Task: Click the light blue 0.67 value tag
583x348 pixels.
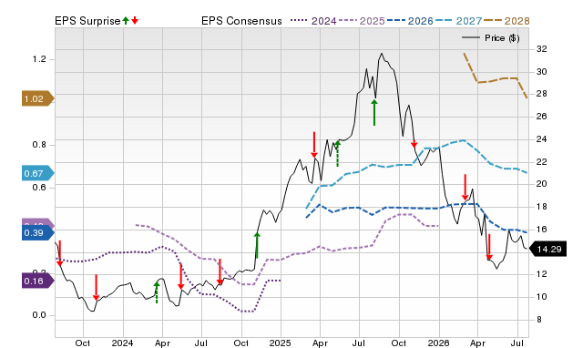Action: (37, 173)
